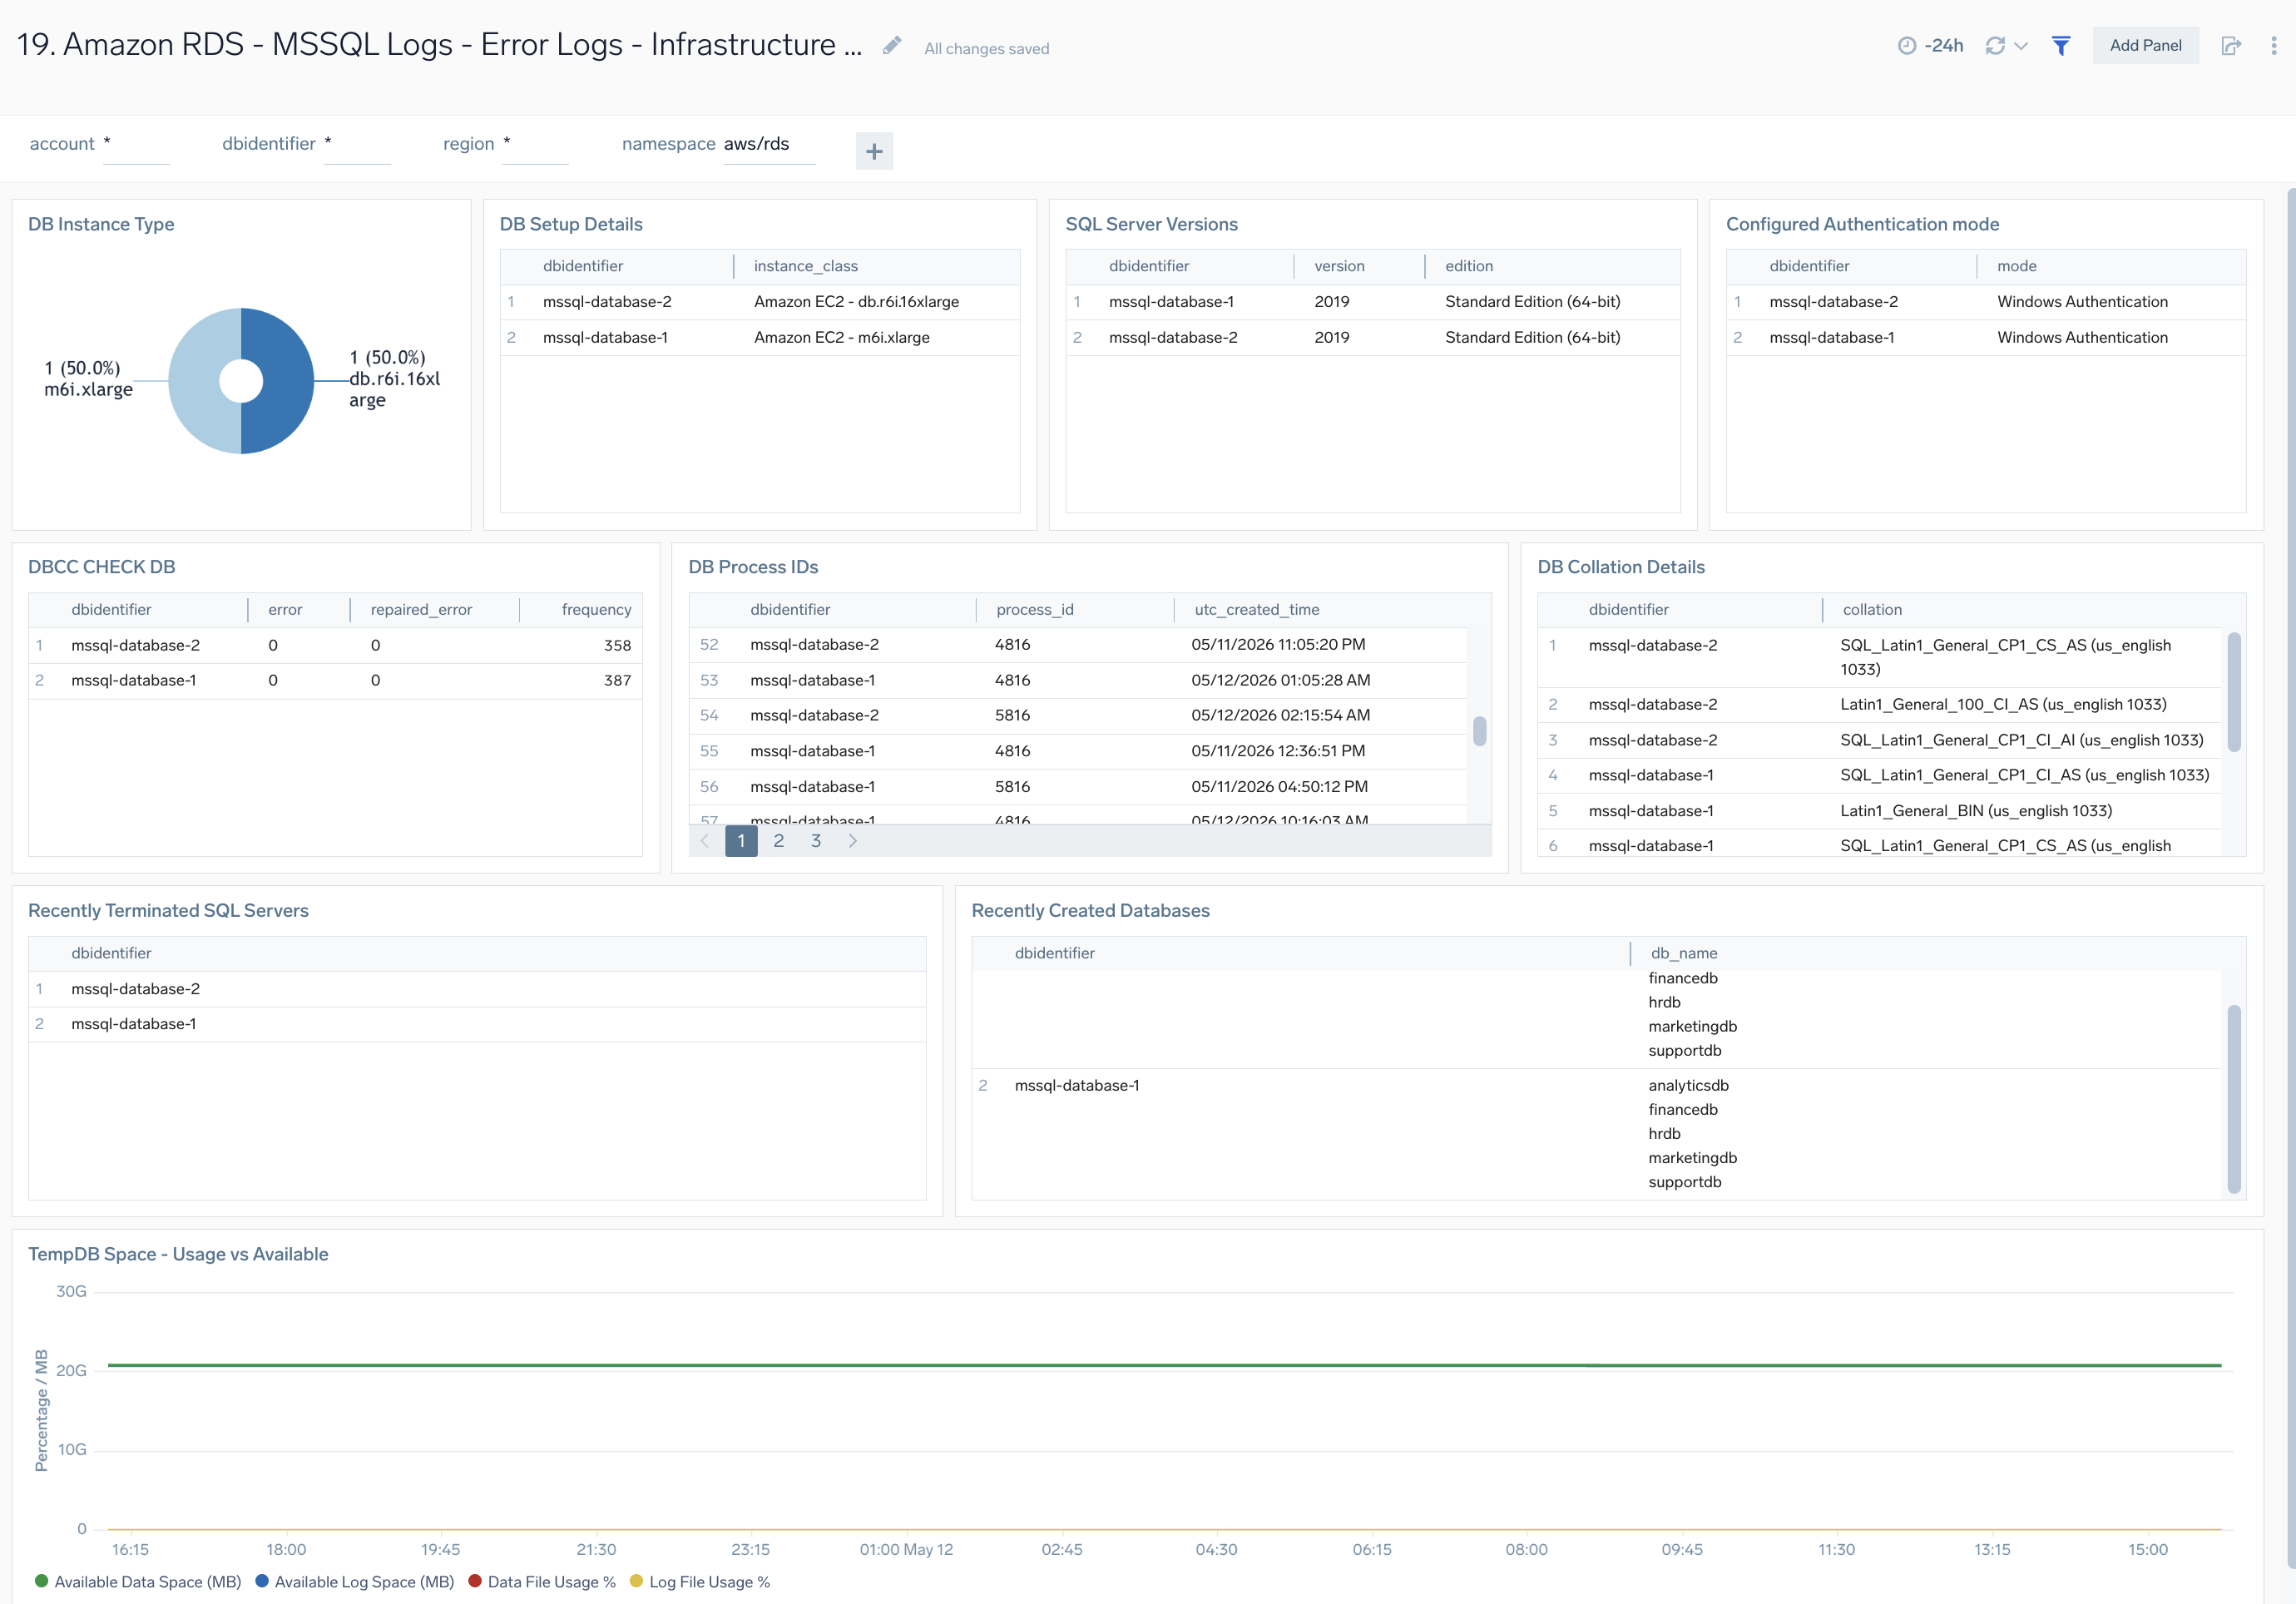Open the TempDB Space panel title

pyautogui.click(x=178, y=1254)
